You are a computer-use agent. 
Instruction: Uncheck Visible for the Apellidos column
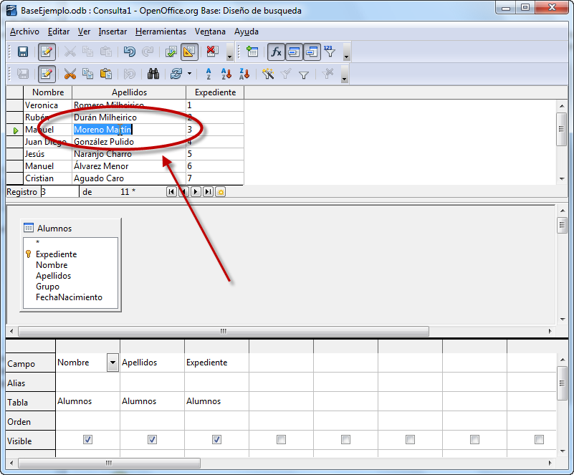[x=152, y=439]
